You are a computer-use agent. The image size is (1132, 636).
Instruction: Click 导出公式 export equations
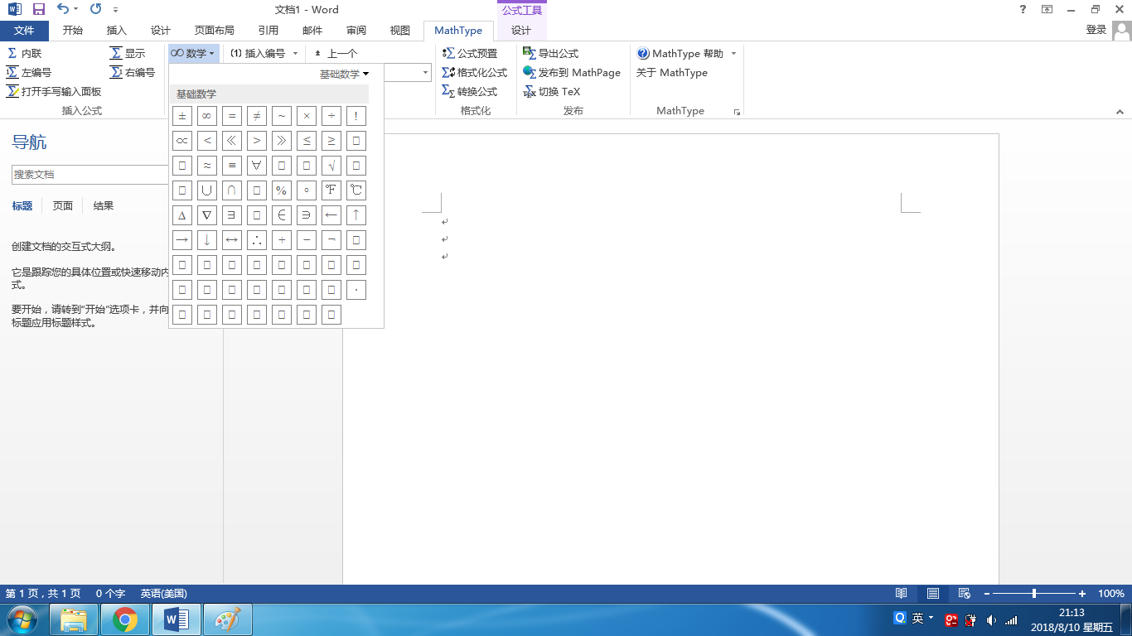[551, 53]
